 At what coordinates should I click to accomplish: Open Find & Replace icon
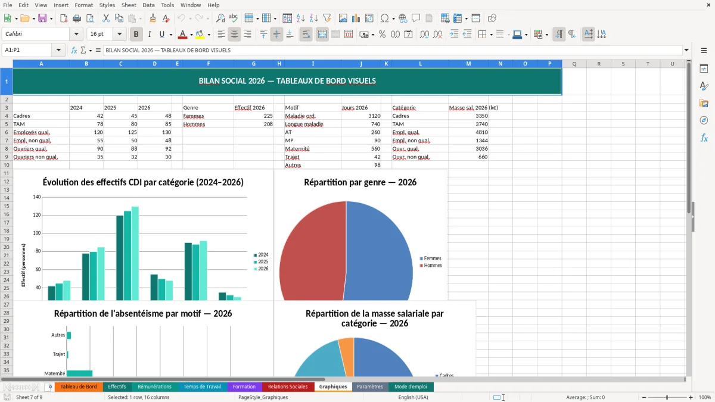pos(220,18)
